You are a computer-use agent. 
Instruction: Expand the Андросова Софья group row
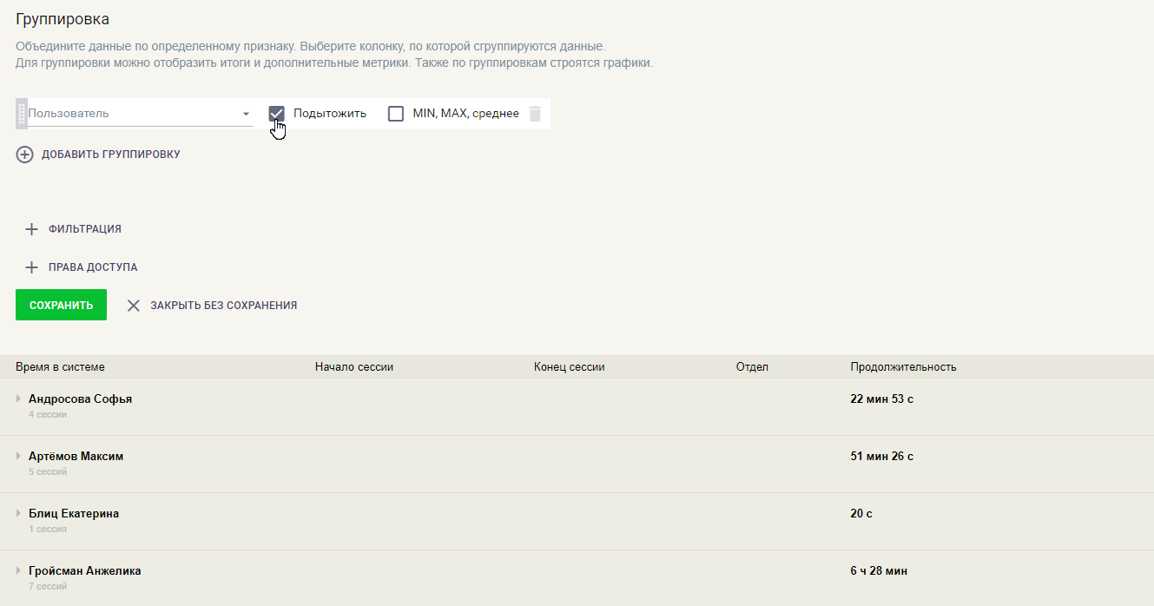coord(18,399)
